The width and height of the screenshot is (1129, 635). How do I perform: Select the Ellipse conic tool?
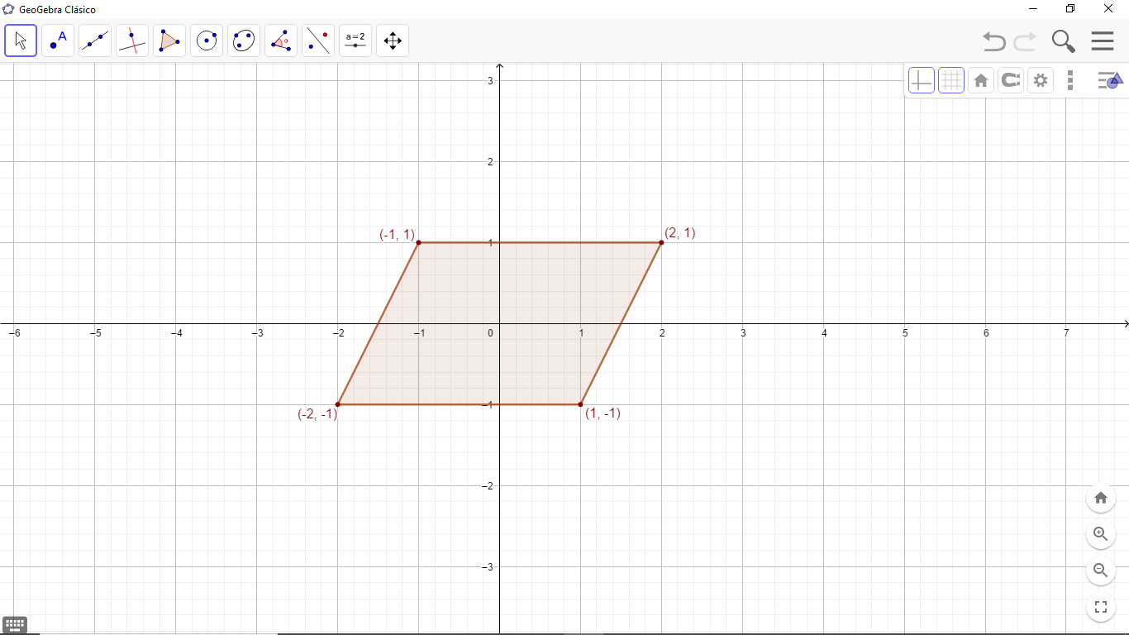pos(244,41)
